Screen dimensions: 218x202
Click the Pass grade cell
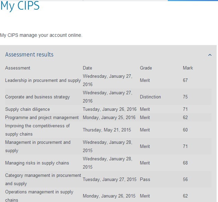(145, 180)
